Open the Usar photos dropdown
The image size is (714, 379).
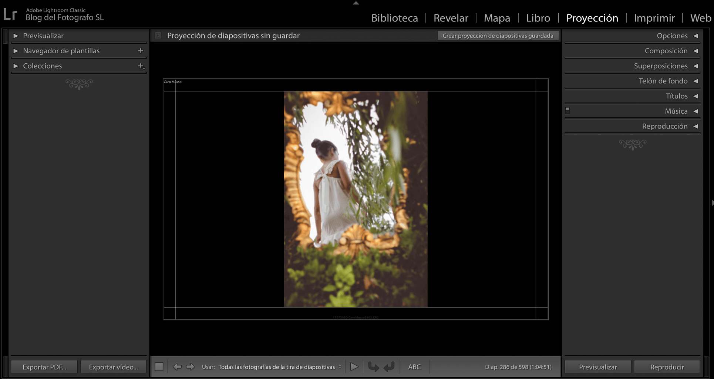click(280, 367)
